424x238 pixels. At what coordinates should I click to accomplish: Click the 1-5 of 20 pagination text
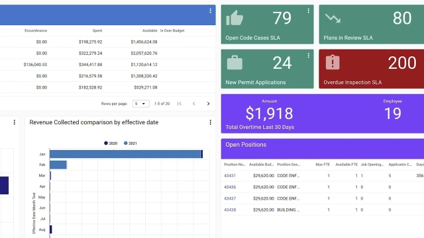click(x=162, y=104)
